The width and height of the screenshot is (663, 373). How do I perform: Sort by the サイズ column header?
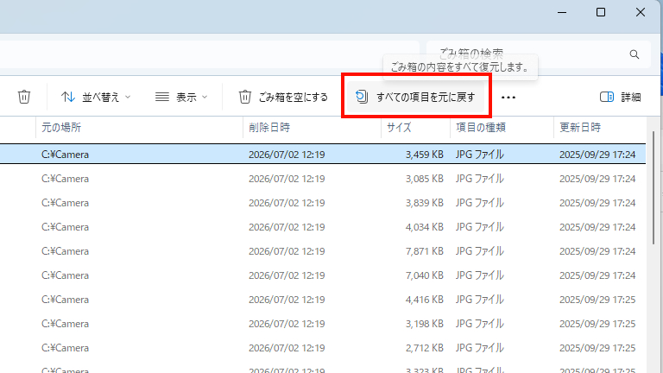415,127
